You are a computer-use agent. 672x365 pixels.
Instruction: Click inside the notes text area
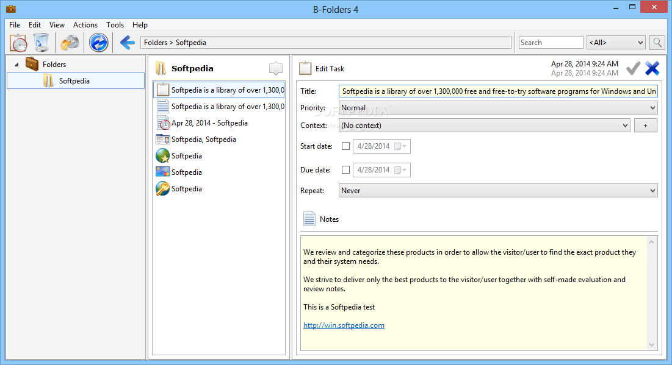point(474,293)
